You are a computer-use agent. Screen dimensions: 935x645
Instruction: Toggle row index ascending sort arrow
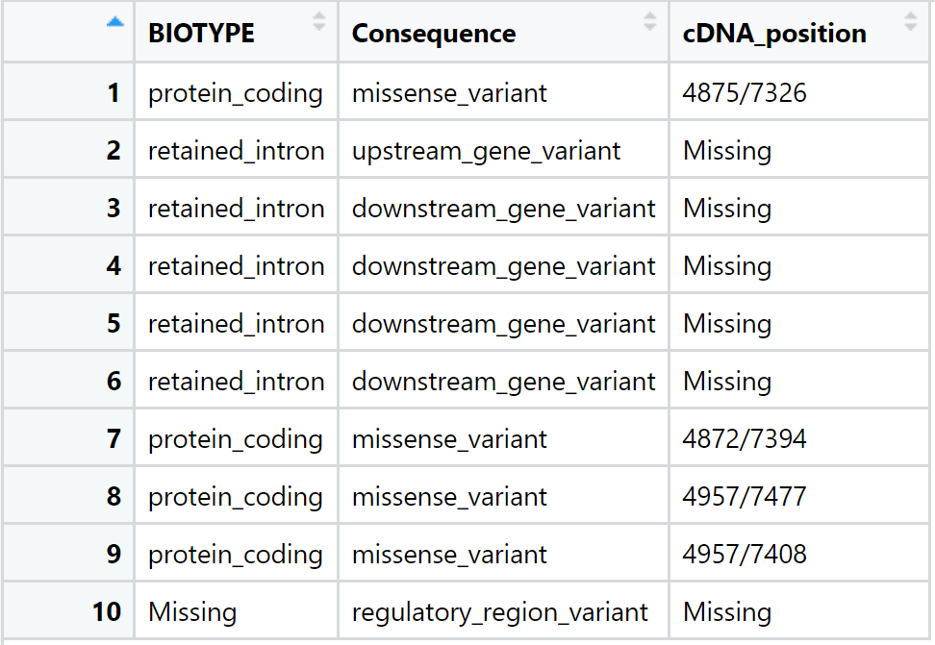coord(115,22)
